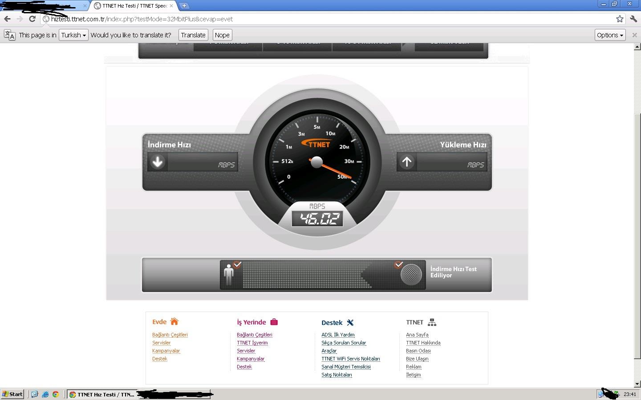This screenshot has width=641, height=400.
Task: Open Bağlantı Çeşitleri under İş Yerinde
Action: click(255, 335)
